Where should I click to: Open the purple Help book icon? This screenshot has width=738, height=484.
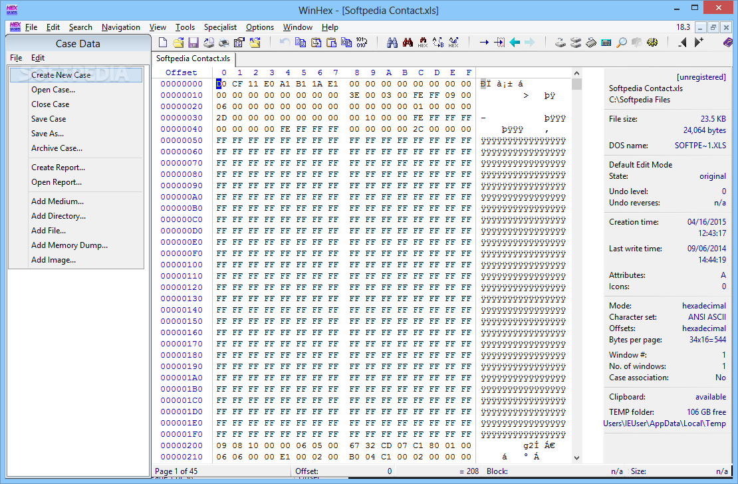pyautogui.click(x=728, y=43)
